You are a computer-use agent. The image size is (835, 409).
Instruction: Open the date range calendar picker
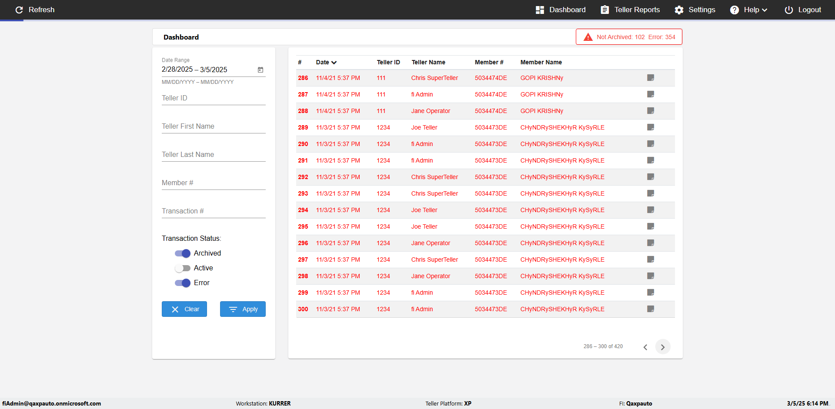261,70
